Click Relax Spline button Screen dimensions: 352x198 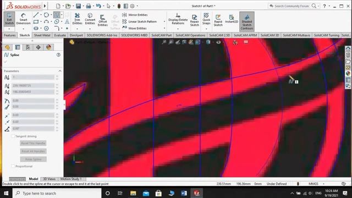click(33, 159)
